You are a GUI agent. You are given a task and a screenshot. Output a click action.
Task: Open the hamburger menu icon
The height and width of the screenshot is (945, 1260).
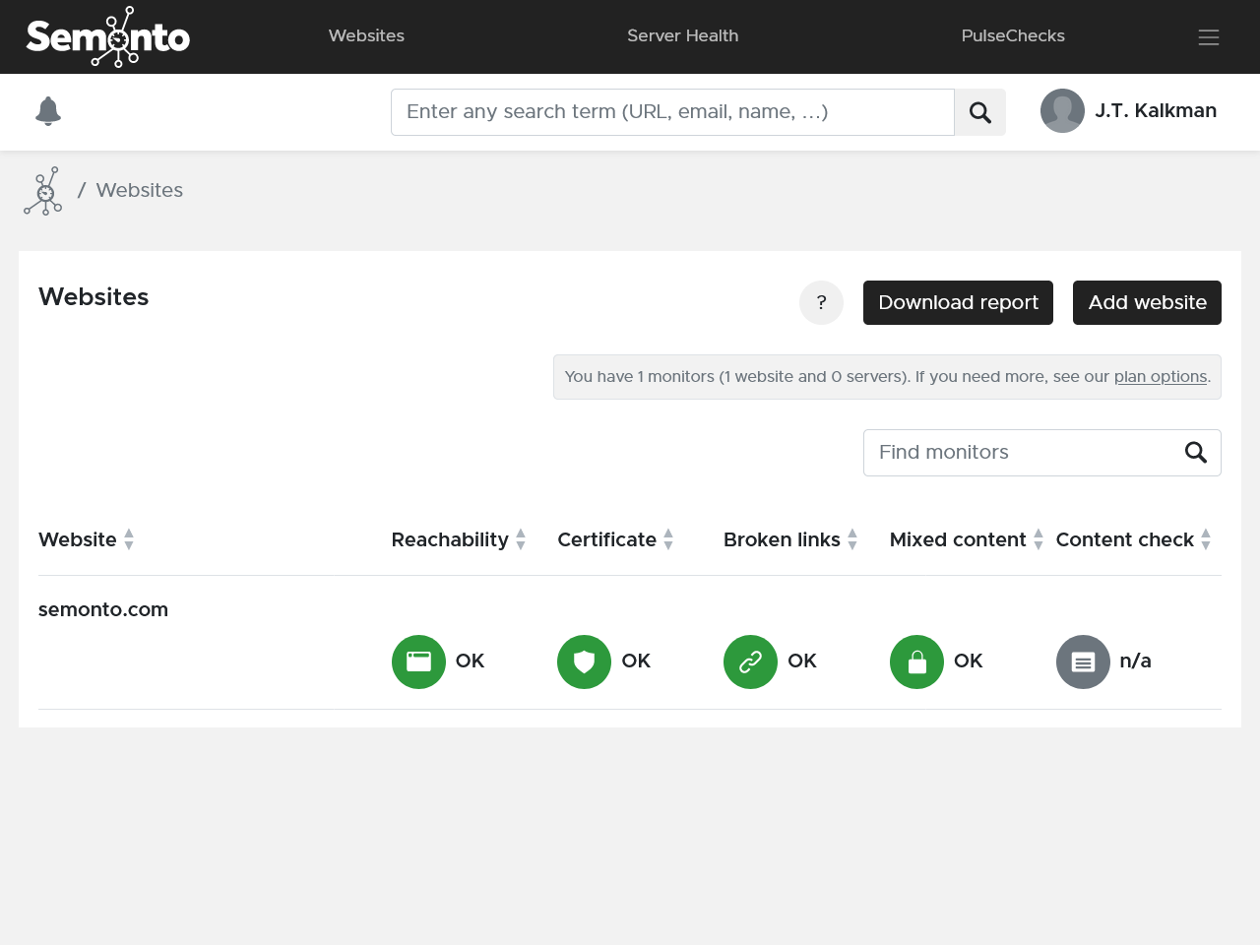coord(1209,37)
